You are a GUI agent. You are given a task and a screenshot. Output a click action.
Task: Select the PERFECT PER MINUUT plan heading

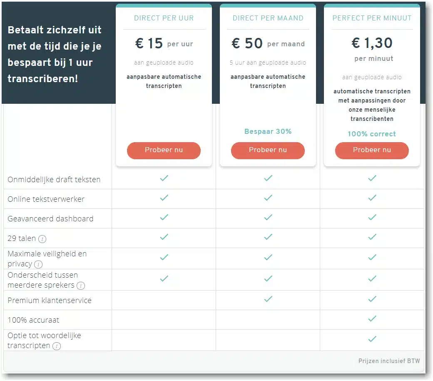(372, 18)
